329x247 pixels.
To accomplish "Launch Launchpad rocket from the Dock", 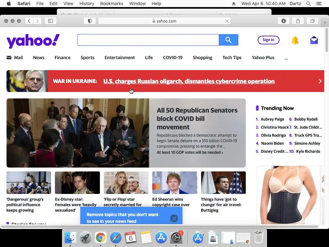I will point(85,238).
